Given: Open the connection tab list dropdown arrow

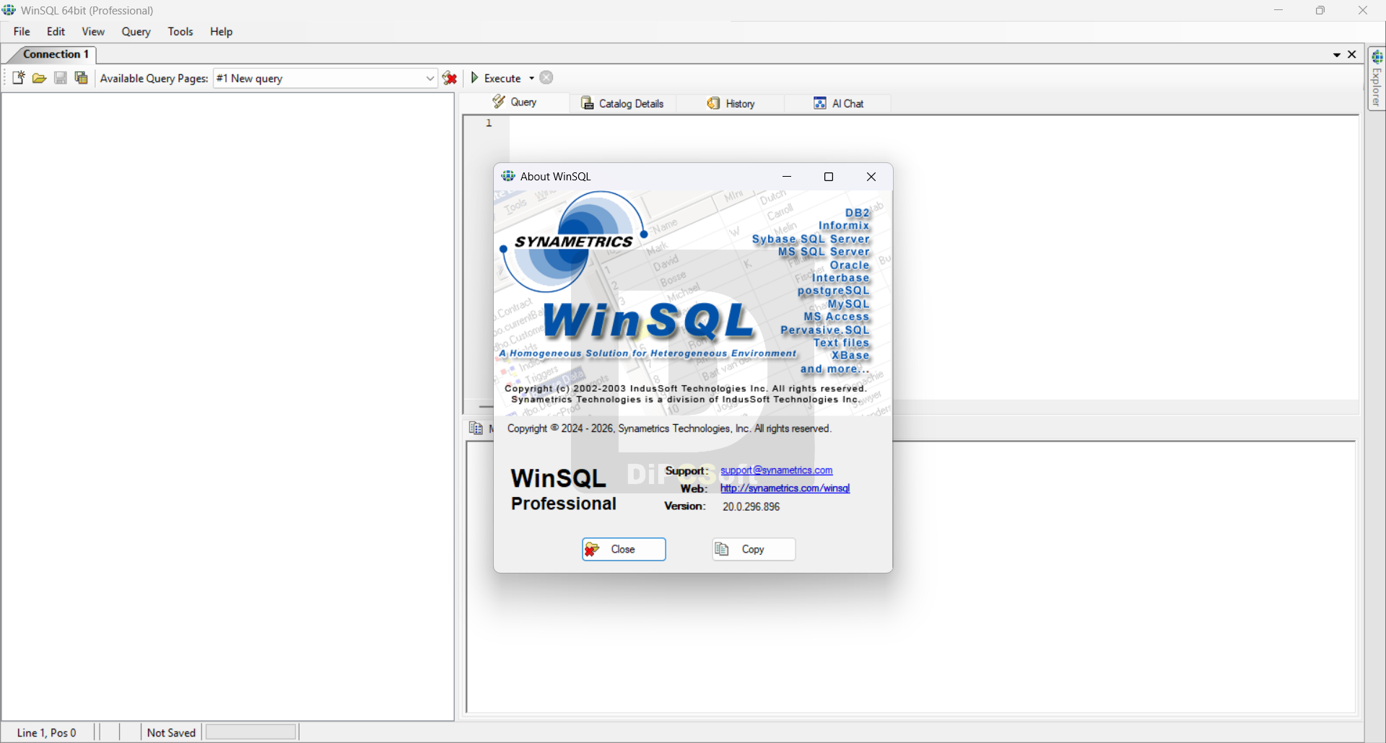Looking at the screenshot, I should click(x=1337, y=55).
